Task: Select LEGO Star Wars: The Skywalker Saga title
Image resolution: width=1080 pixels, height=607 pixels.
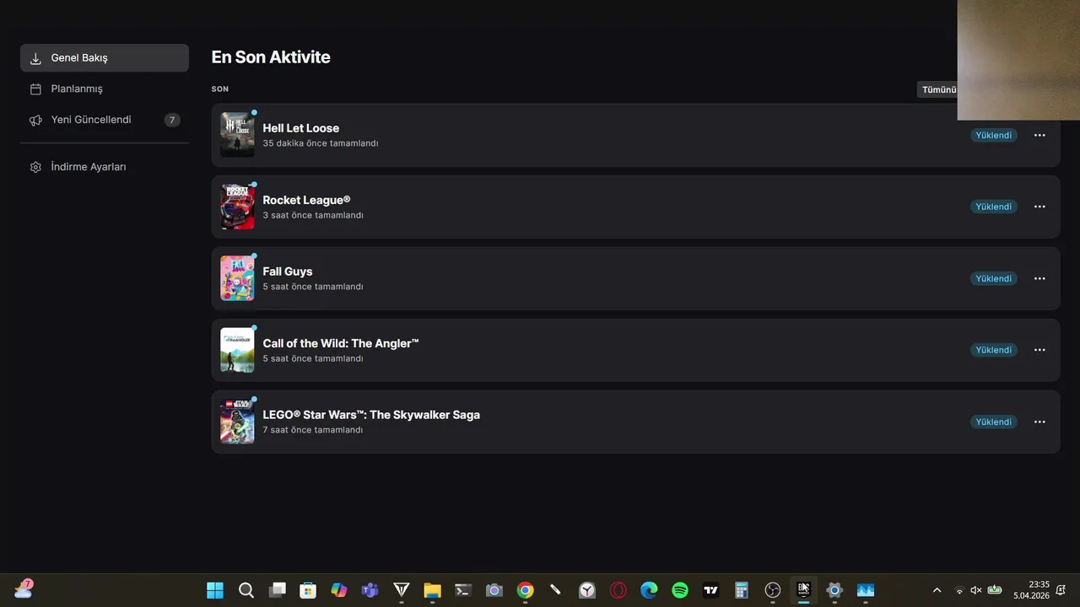Action: 371,415
